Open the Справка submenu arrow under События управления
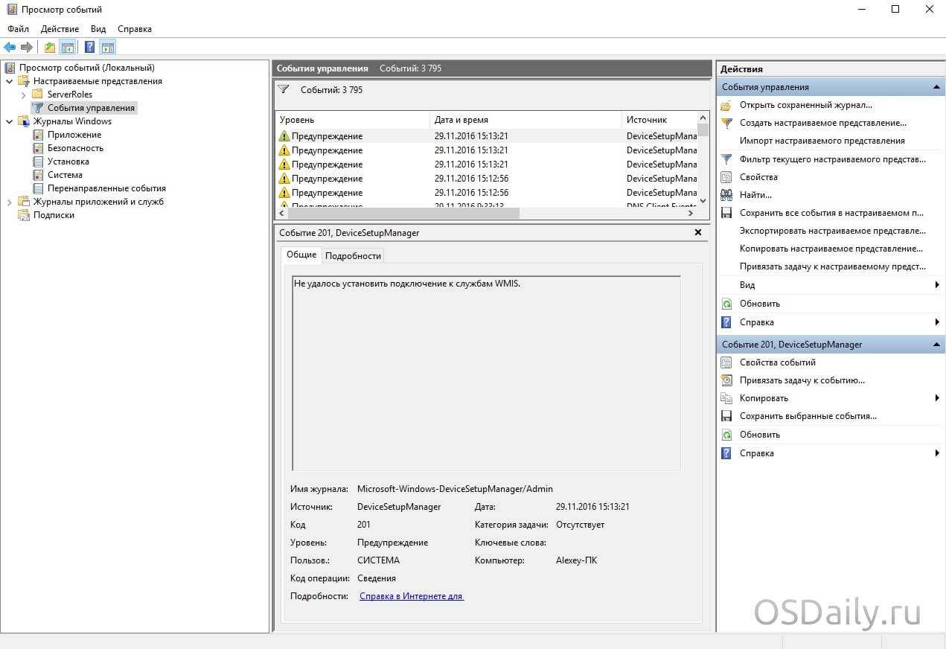The width and height of the screenshot is (946, 649). click(x=937, y=322)
